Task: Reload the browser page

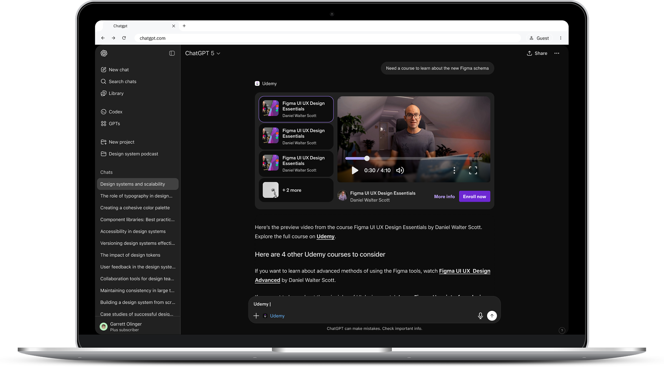Action: click(x=124, y=38)
